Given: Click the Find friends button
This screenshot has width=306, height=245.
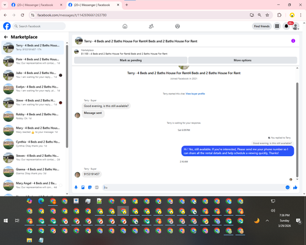Looking at the screenshot, I should [x=262, y=26].
